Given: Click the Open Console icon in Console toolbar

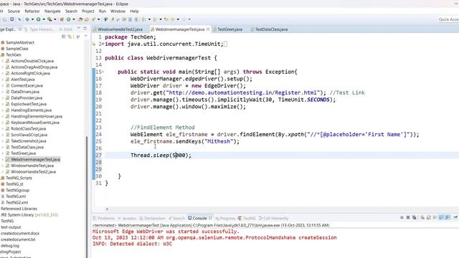Looking at the screenshot, I should tap(455, 218).
